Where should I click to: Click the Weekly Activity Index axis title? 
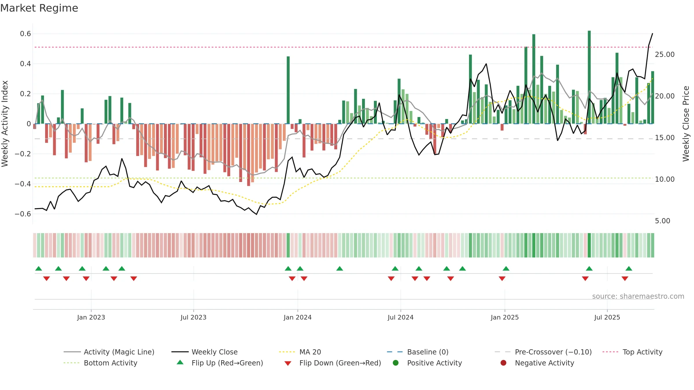click(x=5, y=124)
